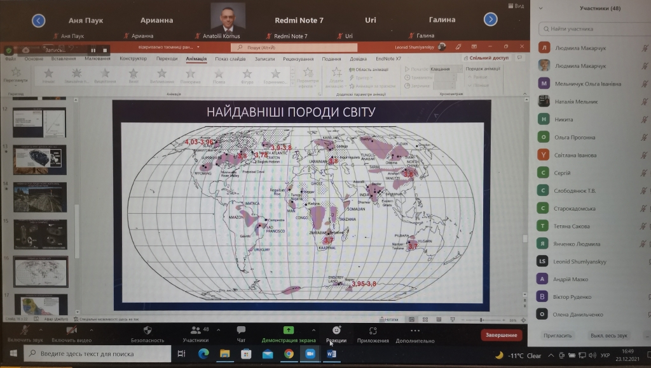This screenshot has height=368, width=651.
Task: Open the Zoom Chat panel
Action: tap(241, 331)
